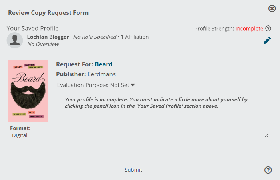Click the red 'Incomplete' profile strength status

coord(249,29)
